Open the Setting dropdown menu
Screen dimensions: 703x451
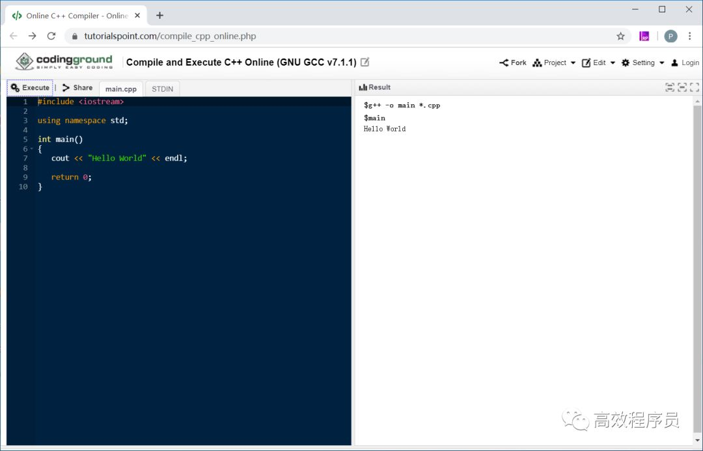[x=643, y=62]
